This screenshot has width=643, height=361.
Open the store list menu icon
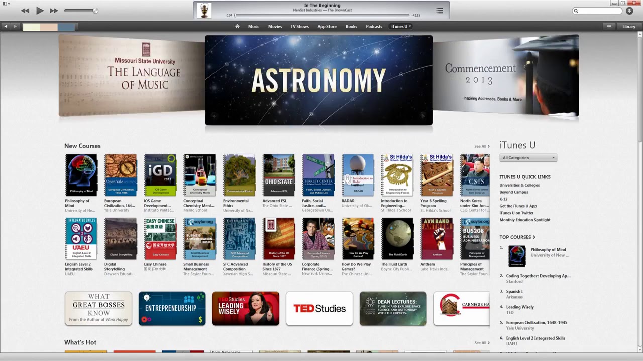click(x=609, y=26)
